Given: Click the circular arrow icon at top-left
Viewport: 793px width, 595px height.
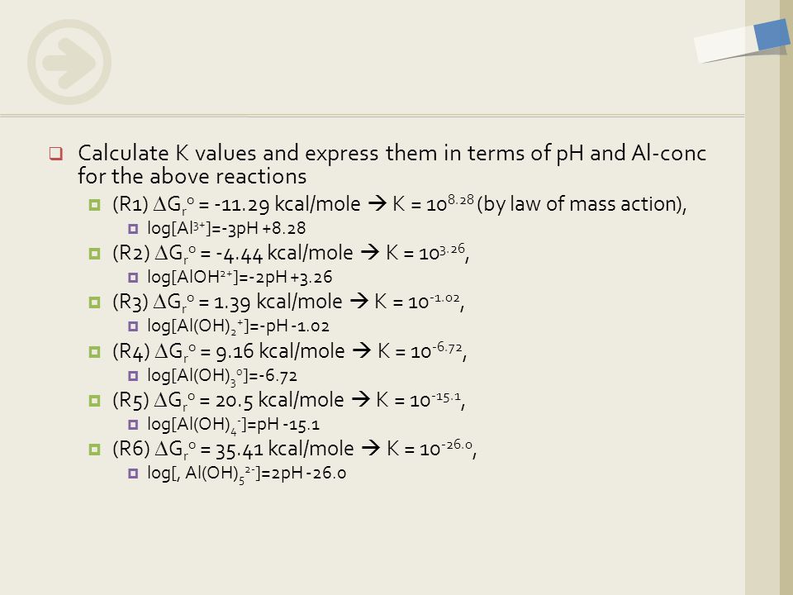Looking at the screenshot, I should 69,62.
